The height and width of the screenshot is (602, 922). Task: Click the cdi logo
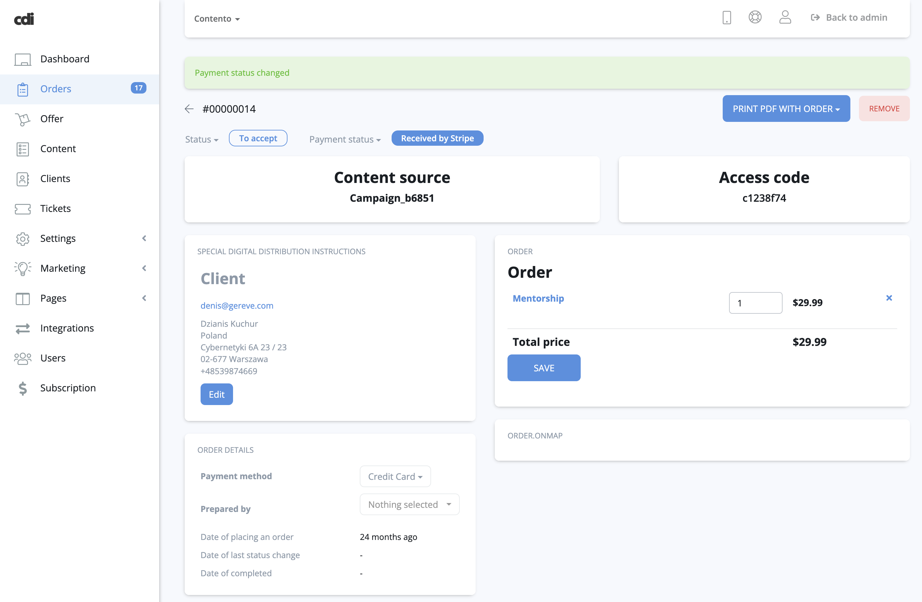24,19
